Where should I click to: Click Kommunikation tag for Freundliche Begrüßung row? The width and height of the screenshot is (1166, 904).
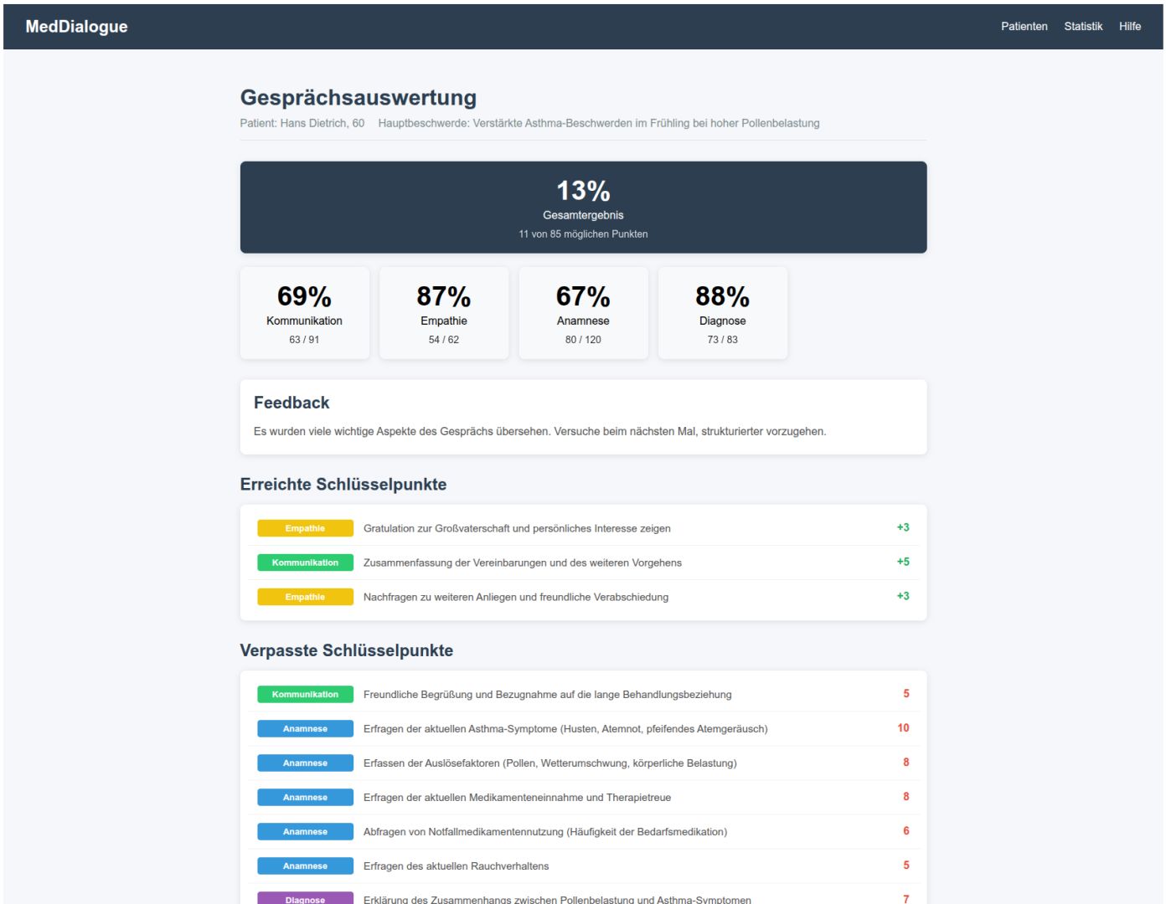point(305,694)
